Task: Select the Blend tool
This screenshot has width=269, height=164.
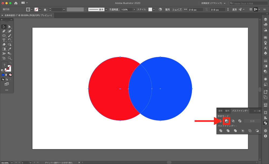Action: coord(10,53)
